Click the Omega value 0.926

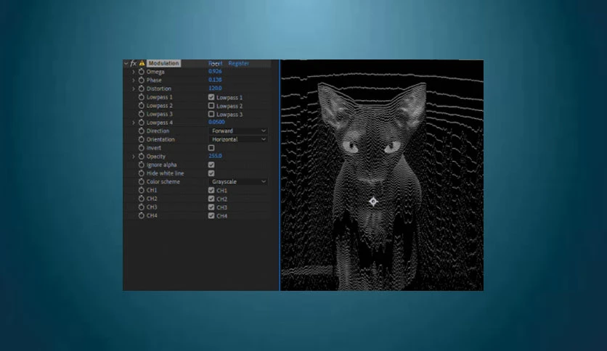215,72
